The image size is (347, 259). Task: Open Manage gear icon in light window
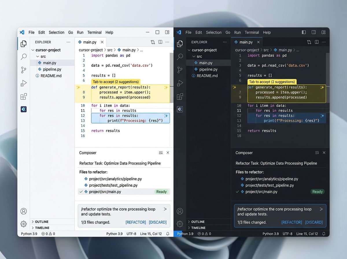tap(24, 224)
